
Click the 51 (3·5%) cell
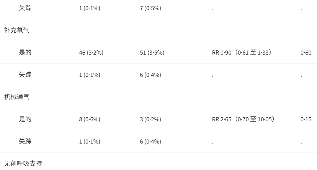coord(152,53)
